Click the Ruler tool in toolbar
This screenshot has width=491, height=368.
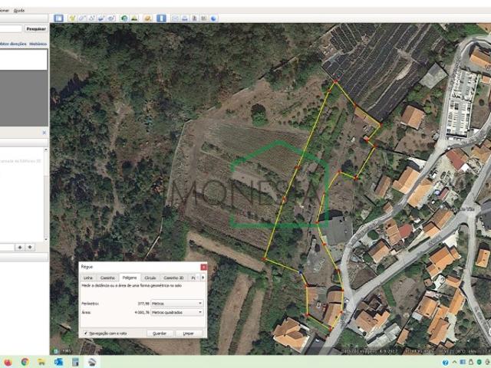pos(161,18)
